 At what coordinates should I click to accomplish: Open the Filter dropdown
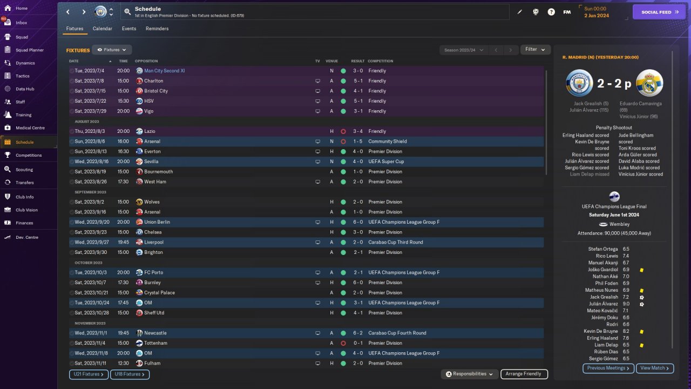(535, 50)
